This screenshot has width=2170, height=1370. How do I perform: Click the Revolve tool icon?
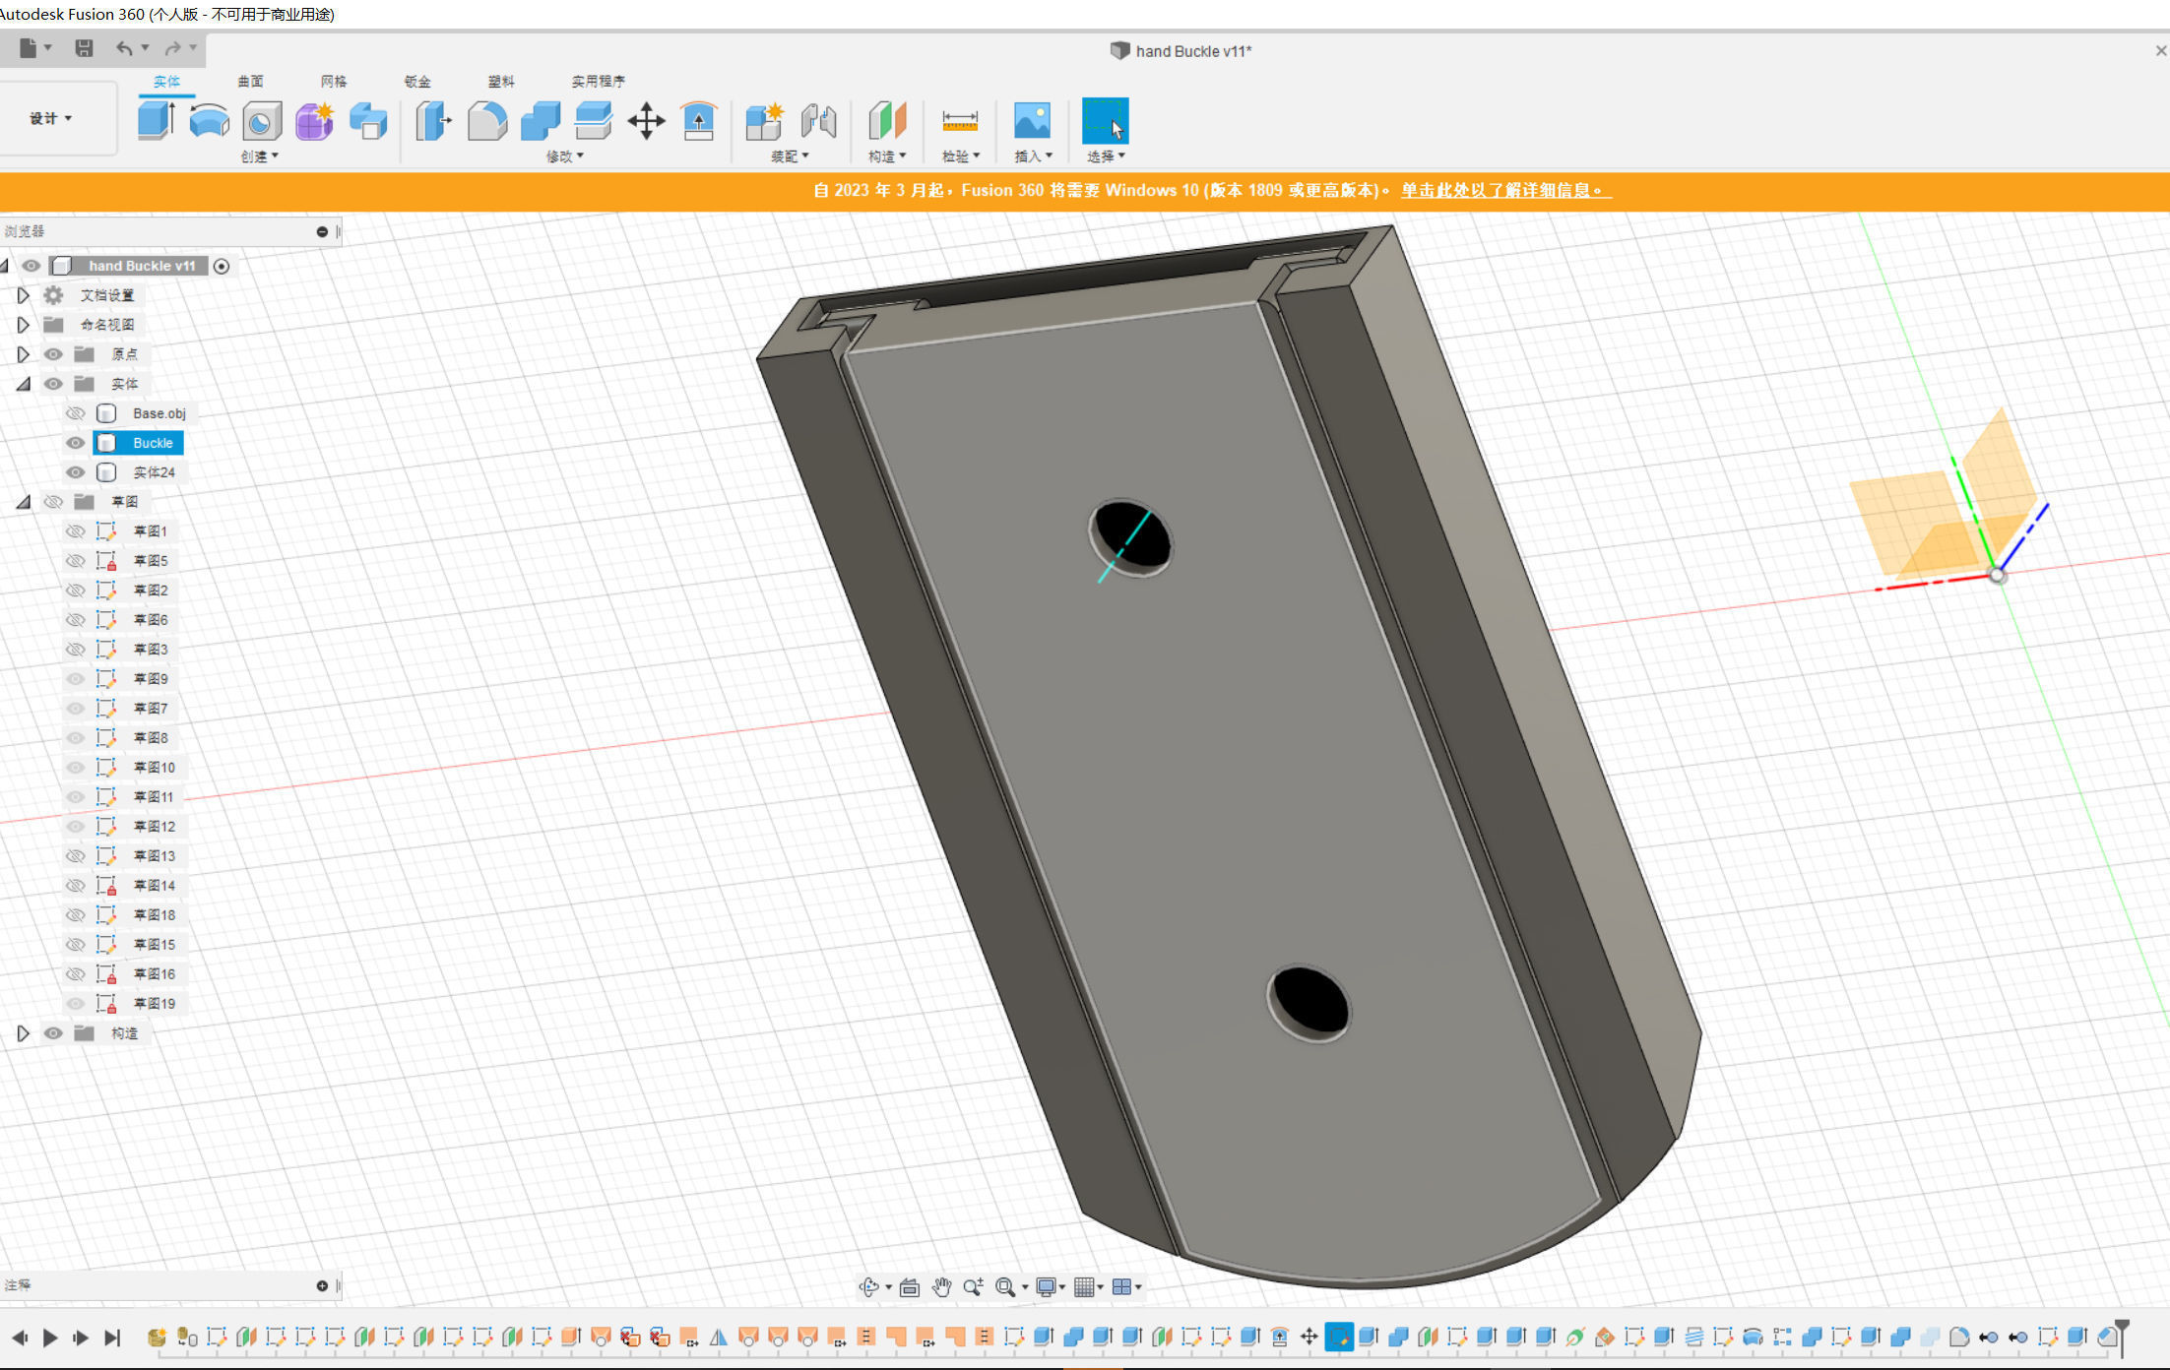tap(209, 121)
